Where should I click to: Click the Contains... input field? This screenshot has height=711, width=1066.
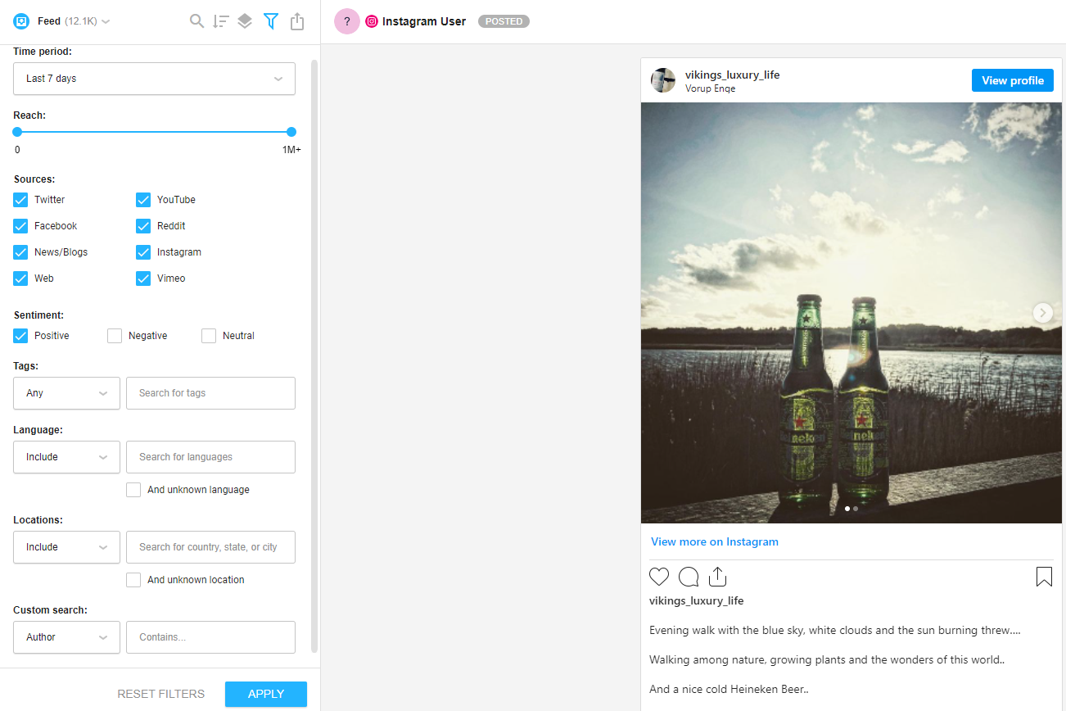pos(210,637)
